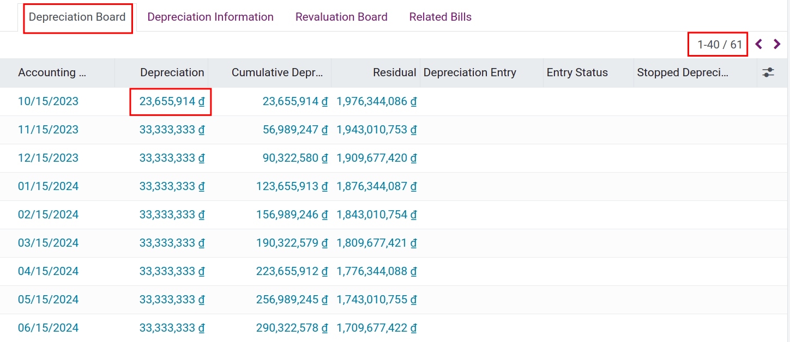Image resolution: width=790 pixels, height=342 pixels.
Task: View the Related Bills tab
Action: [440, 17]
